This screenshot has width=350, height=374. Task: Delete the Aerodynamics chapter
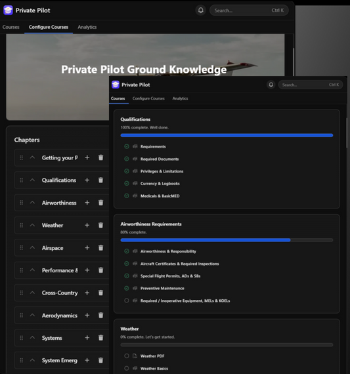(x=100, y=316)
